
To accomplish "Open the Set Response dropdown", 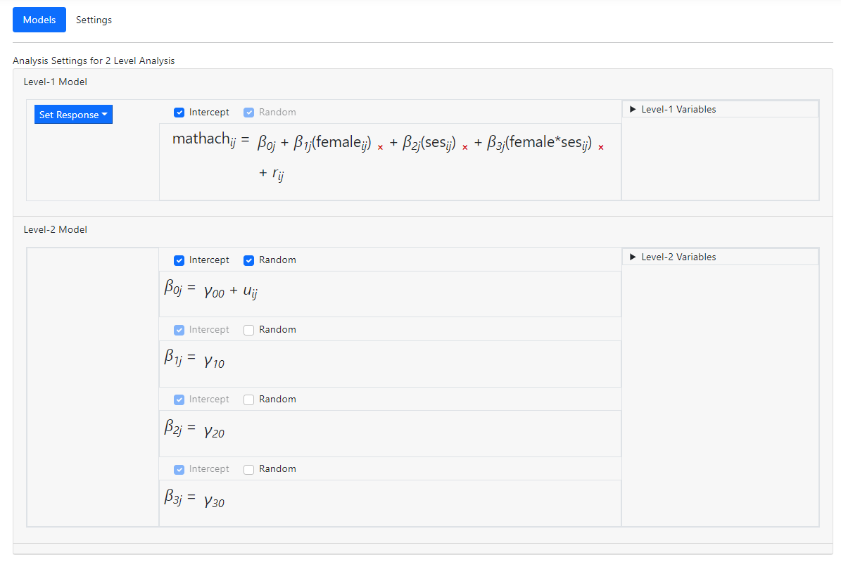I will (x=73, y=115).
